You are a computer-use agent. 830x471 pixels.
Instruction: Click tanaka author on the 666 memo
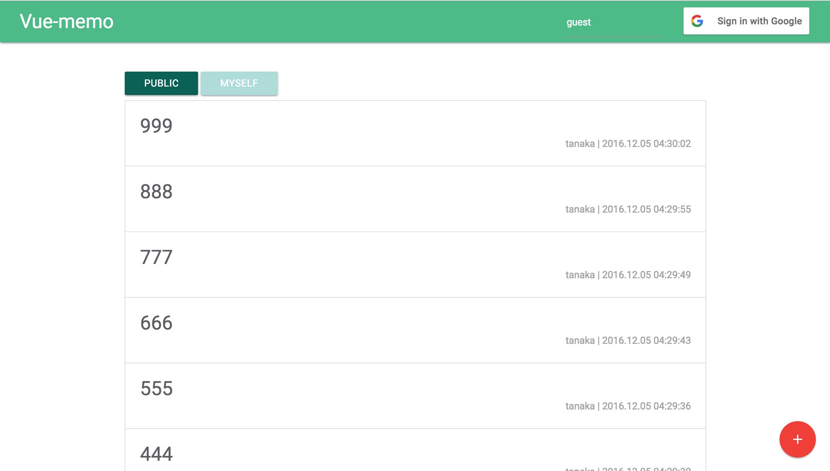[580, 341]
